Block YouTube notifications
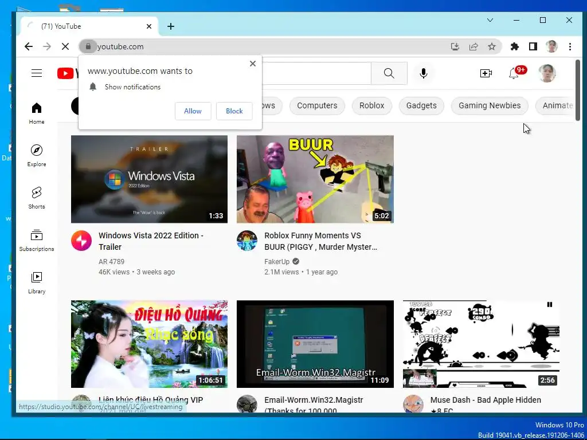This screenshot has width=587, height=440. (x=234, y=111)
